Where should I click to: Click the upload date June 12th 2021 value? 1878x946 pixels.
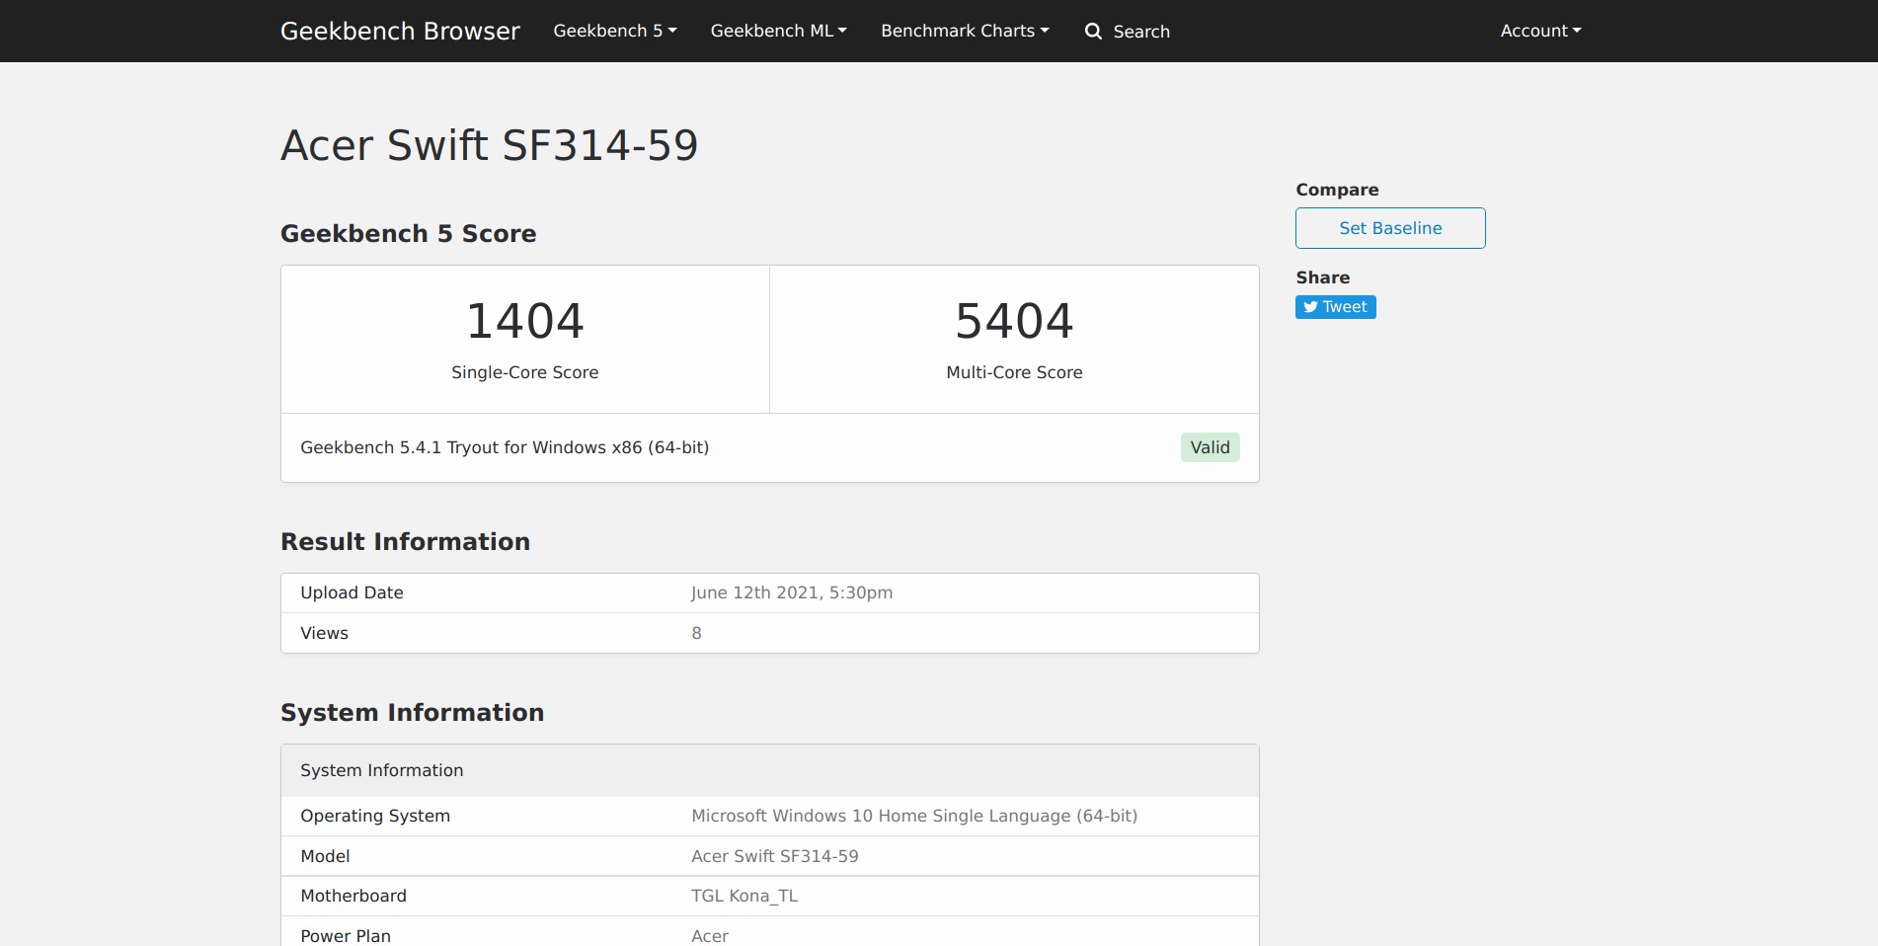tap(792, 592)
